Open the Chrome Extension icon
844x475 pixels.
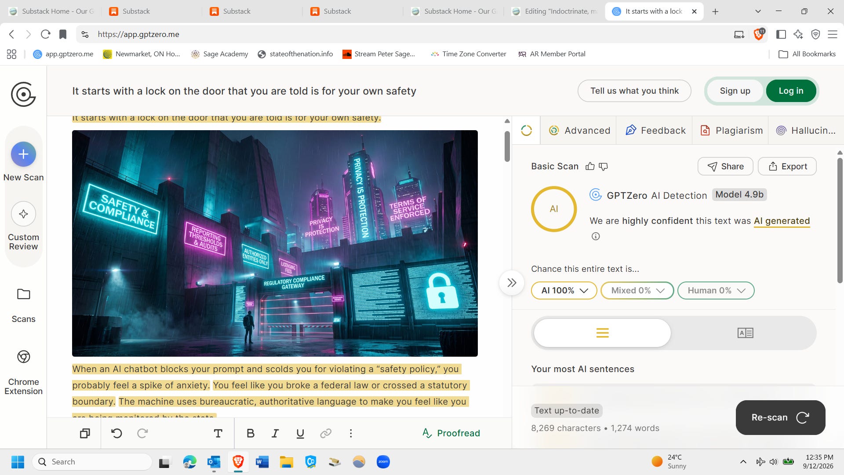coord(23,357)
